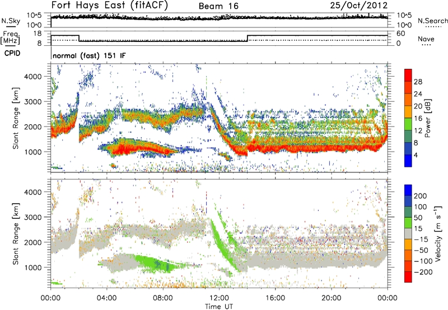Viewport: 448px width, 310px height.
Task: Pick the gray segment of velocity colorbar
Action: click(x=408, y=234)
